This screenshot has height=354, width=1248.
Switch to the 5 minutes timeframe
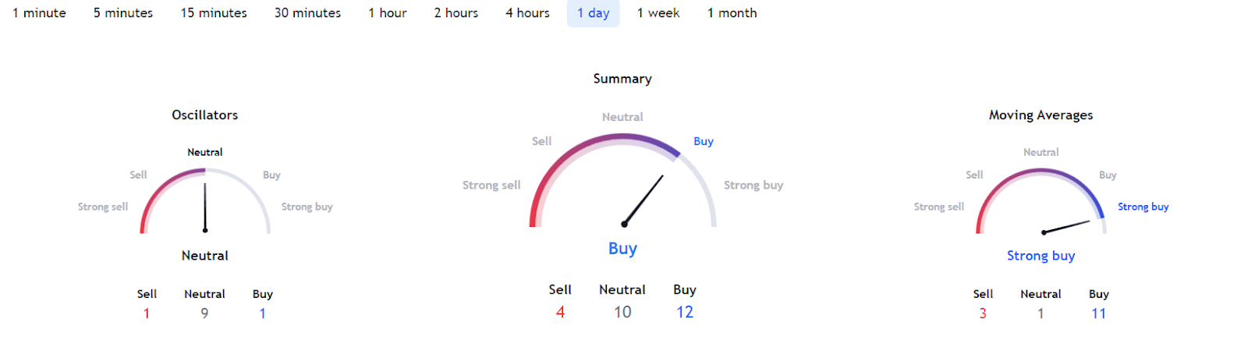pyautogui.click(x=123, y=13)
